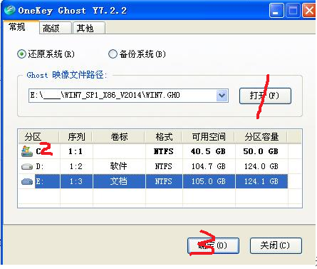Screen dimensions: 317x269
Task: Click the 打开(F) button
Action: pyautogui.click(x=265, y=96)
